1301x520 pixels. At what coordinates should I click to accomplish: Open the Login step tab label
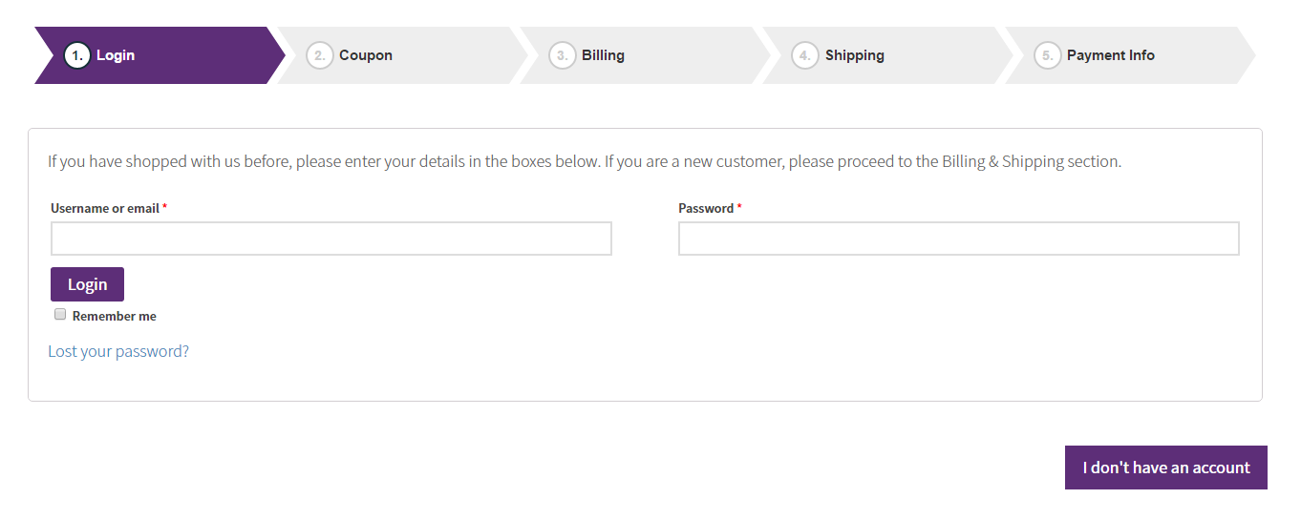(116, 55)
